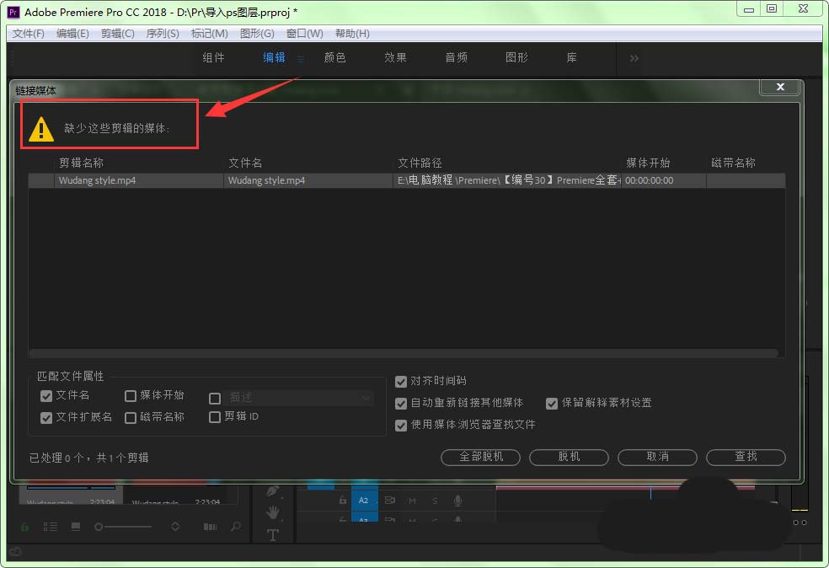829x568 pixels.
Task: Open the 窗口(W) menu
Action: pyautogui.click(x=304, y=34)
